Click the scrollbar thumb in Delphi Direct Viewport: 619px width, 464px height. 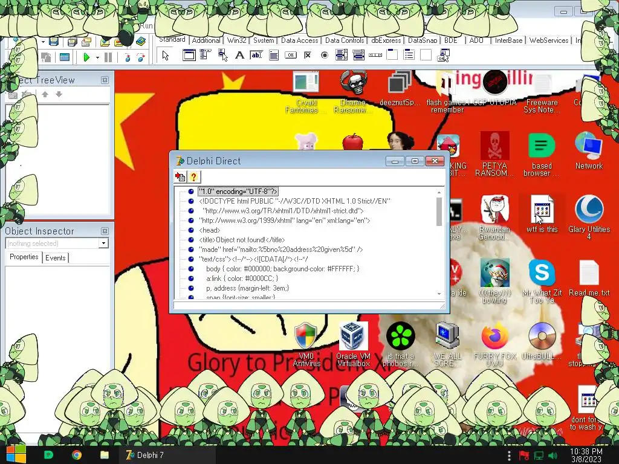[x=439, y=212]
